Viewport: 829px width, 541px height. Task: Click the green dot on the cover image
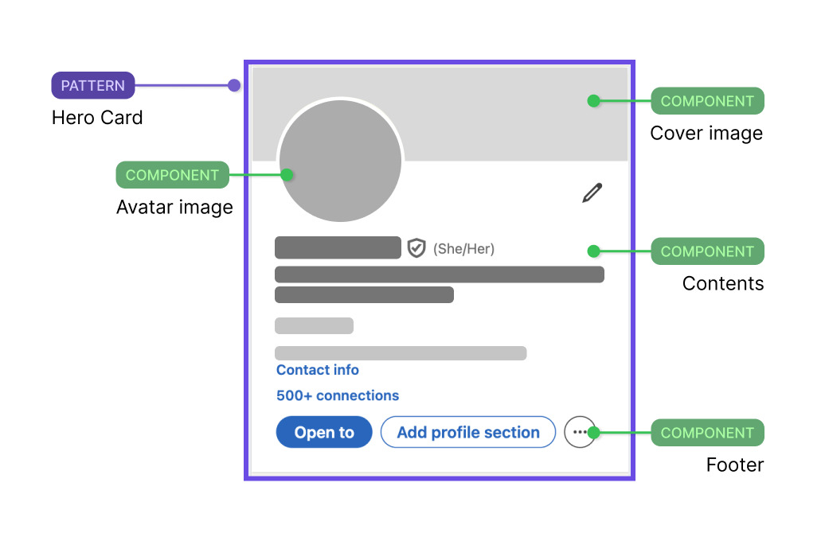(x=593, y=101)
